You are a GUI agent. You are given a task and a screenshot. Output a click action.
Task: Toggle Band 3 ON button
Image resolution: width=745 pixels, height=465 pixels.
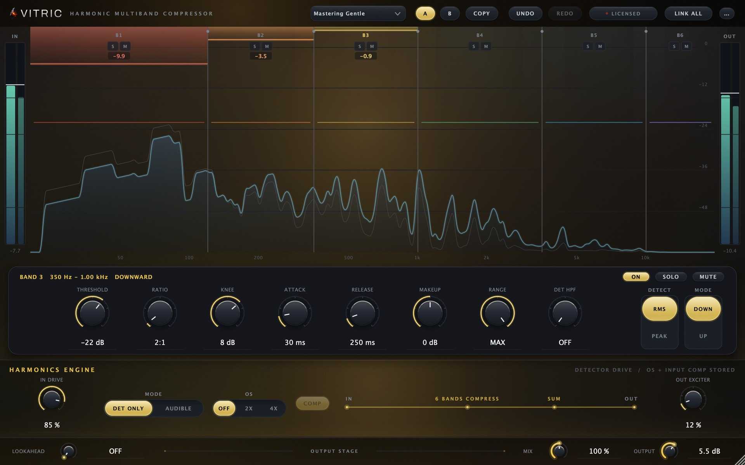[636, 277]
